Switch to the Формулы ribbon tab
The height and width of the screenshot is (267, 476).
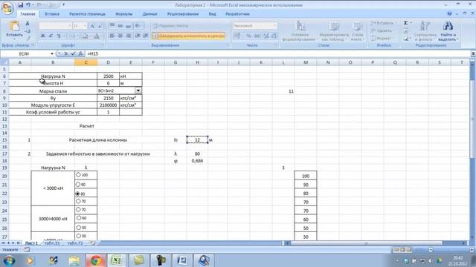tap(124, 14)
